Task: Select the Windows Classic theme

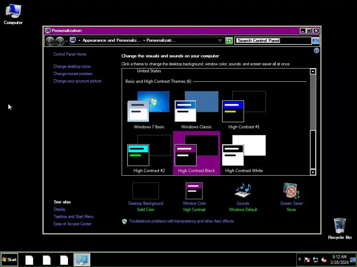Action: 197,110
